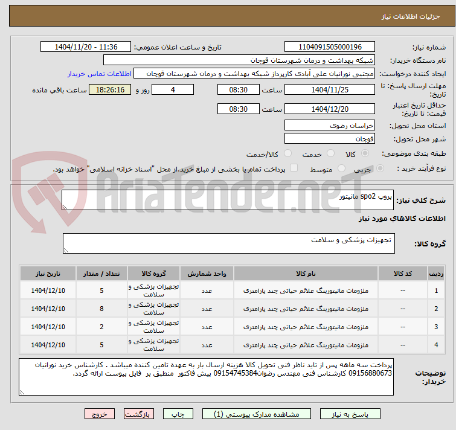Select the کالا/خدمت radio button

click(287, 153)
